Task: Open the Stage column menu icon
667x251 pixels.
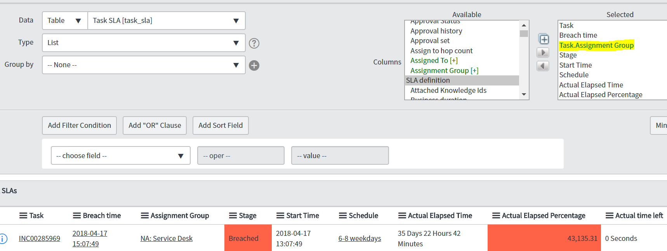Action: 233,216
